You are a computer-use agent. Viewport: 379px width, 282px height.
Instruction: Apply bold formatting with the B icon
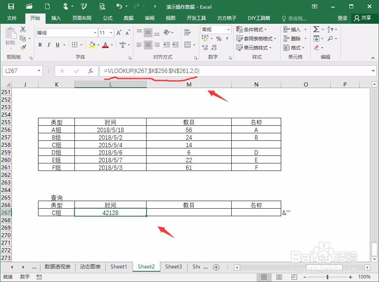[x=40, y=45]
